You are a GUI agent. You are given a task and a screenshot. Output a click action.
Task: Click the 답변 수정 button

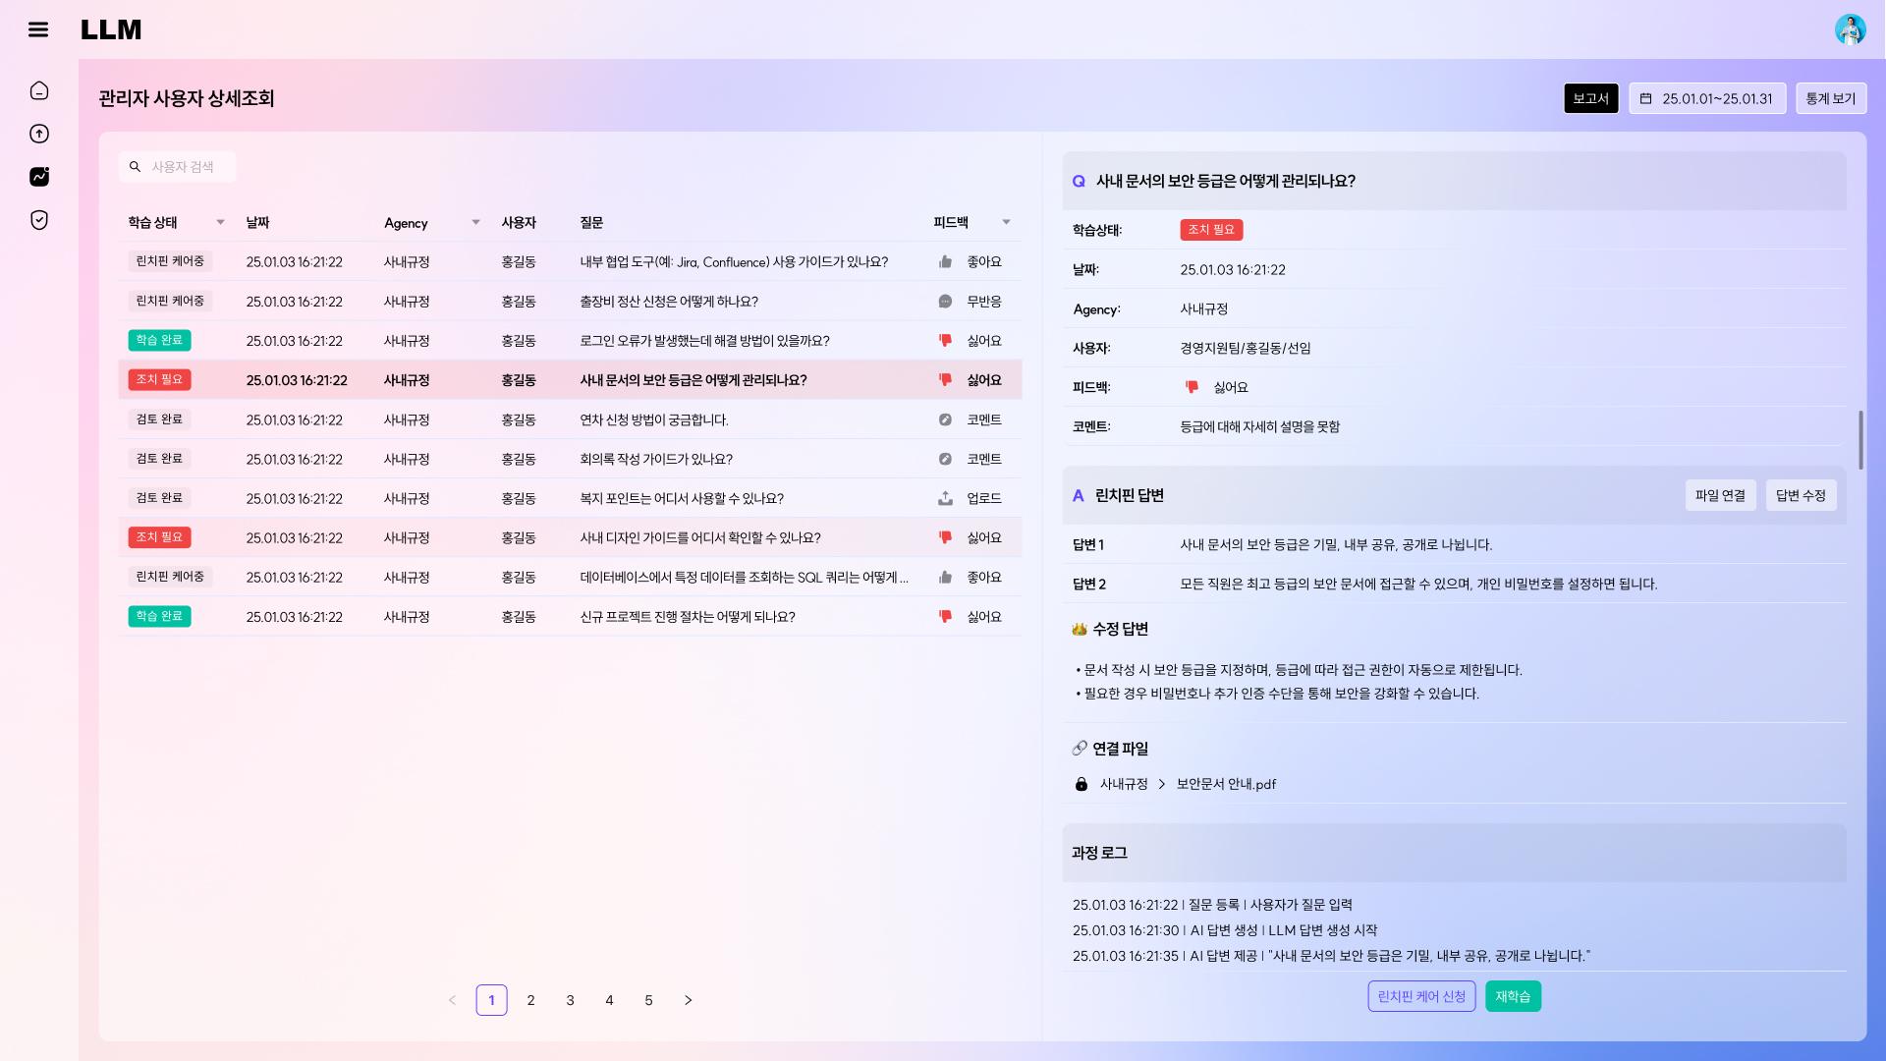pos(1801,495)
